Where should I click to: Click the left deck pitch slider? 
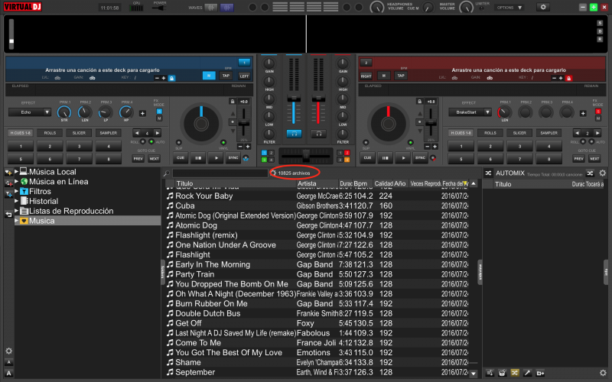click(244, 124)
